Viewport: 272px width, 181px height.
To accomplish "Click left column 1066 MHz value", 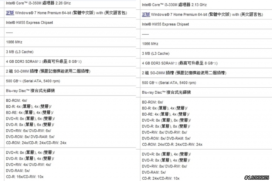I will coord(14,42).
